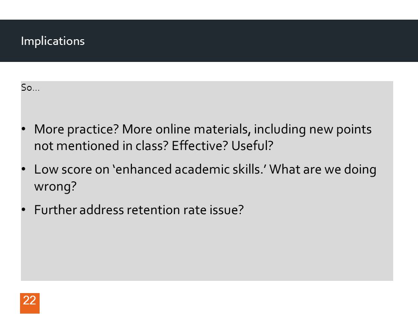Viewport: 418px width, 314px height.
Task: Click the dark header bar beside the title
Action: click(251, 41)
